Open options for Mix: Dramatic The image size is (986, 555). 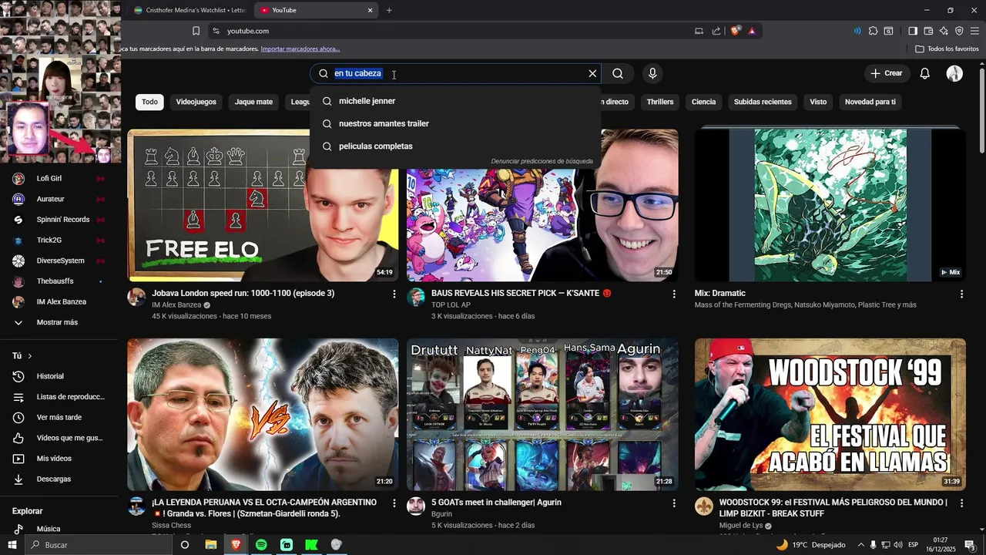[x=961, y=294]
